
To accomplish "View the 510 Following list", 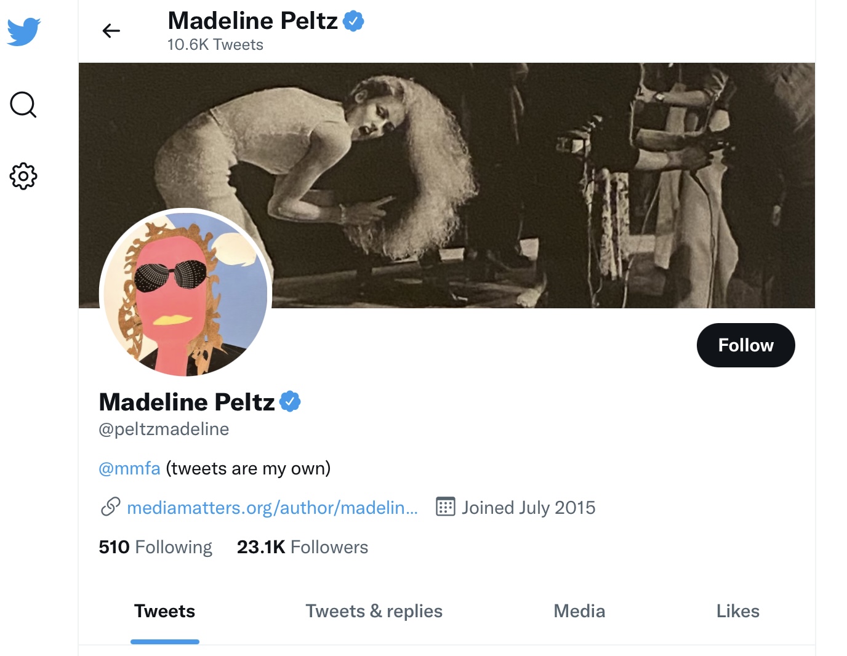I will coord(155,547).
